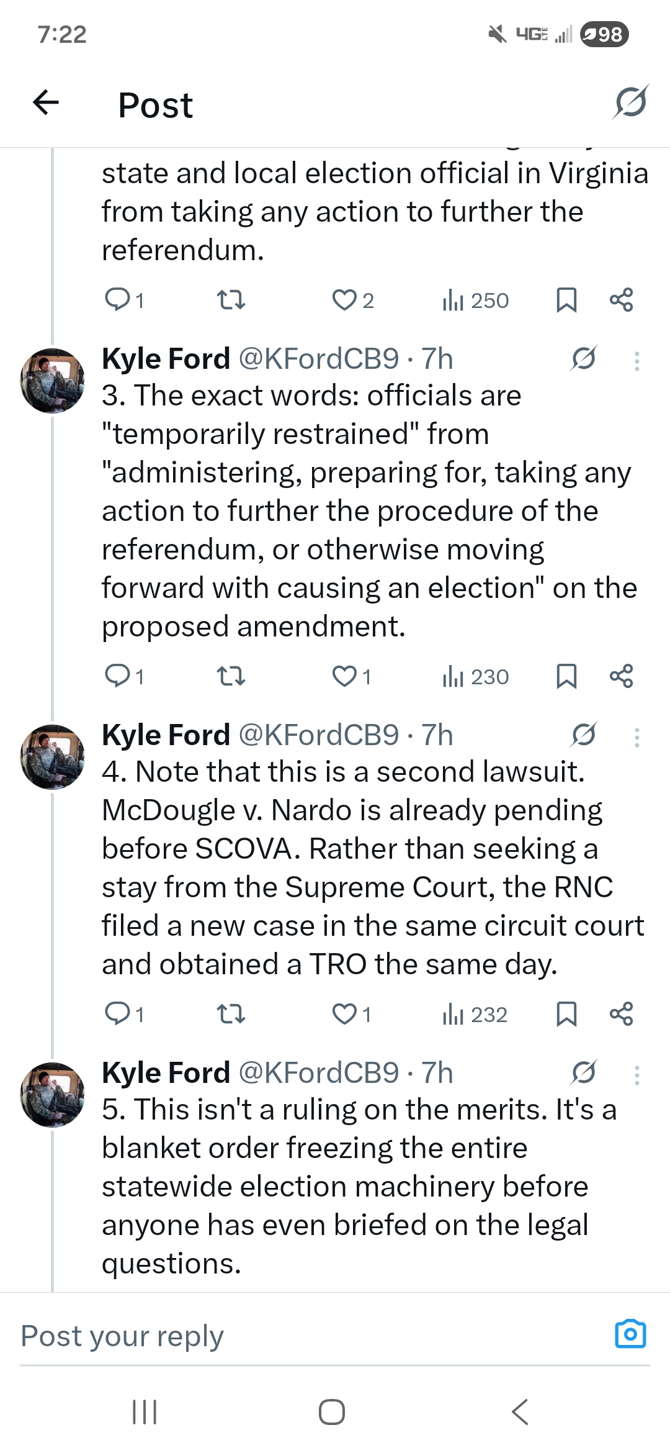The image size is (670, 1453).
Task: Expand overflow menu on post 5
Action: (636, 1075)
